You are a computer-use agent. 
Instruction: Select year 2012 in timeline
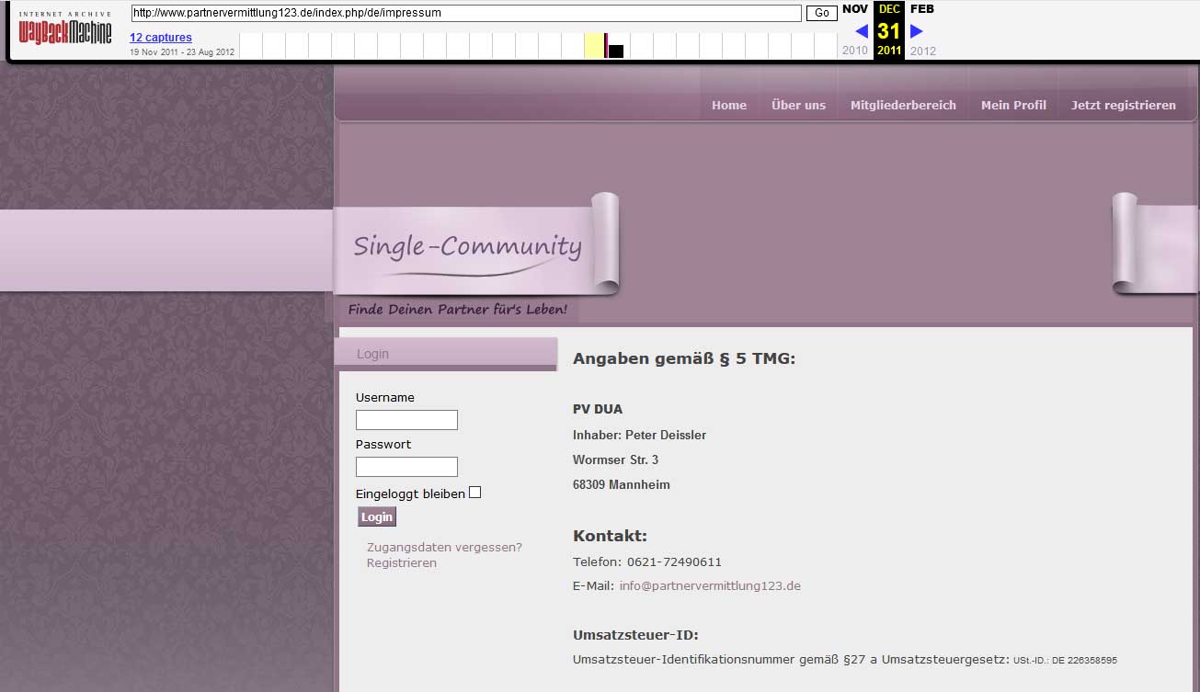(922, 51)
